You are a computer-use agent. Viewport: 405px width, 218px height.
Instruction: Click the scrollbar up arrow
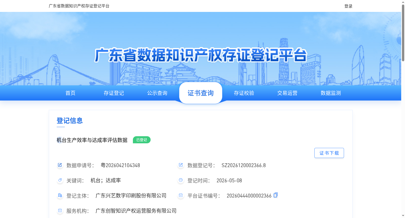403,2
